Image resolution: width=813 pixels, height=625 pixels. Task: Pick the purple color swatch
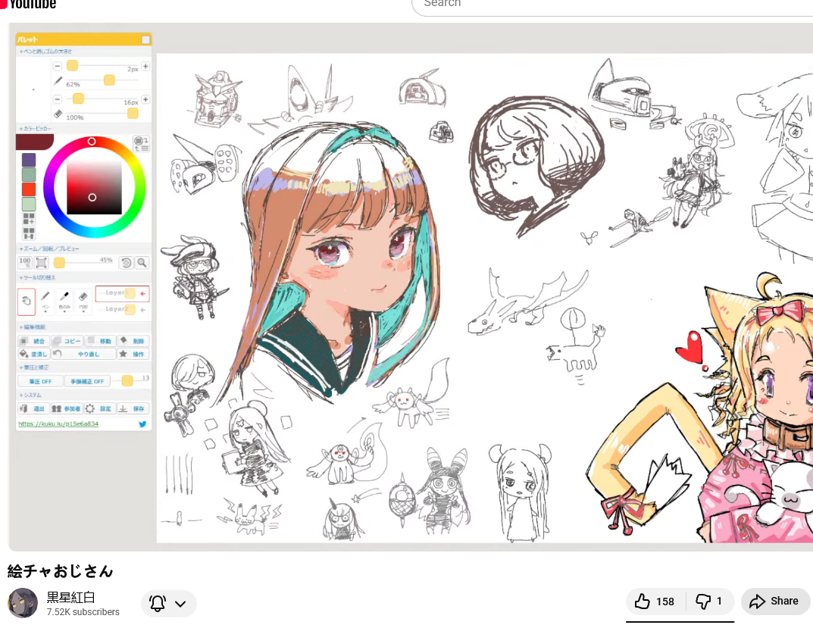[x=29, y=160]
